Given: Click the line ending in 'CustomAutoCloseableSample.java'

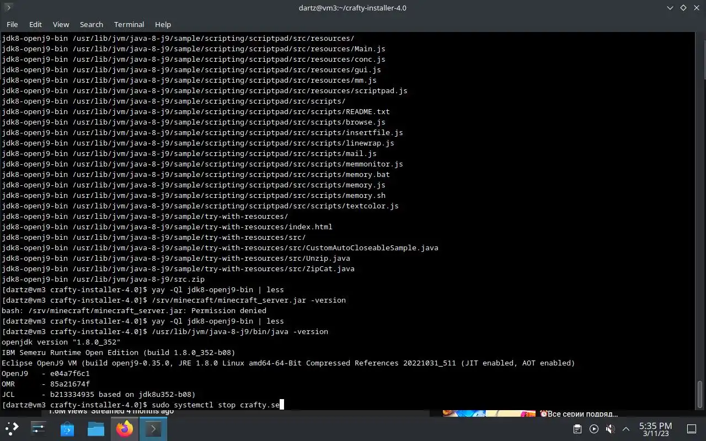Looking at the screenshot, I should 220,248.
